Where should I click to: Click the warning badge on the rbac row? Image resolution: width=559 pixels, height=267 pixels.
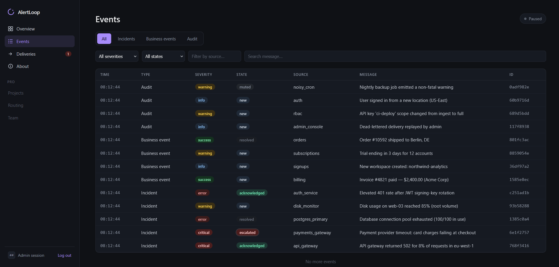(x=205, y=114)
